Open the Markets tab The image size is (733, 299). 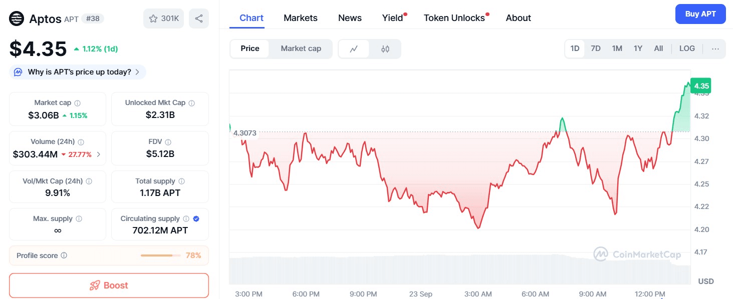click(300, 18)
